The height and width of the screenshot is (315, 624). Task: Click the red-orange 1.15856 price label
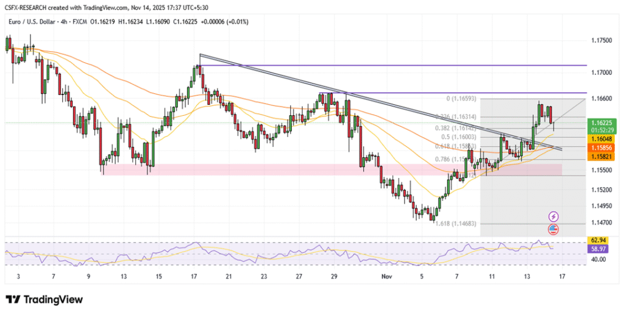(x=602, y=148)
